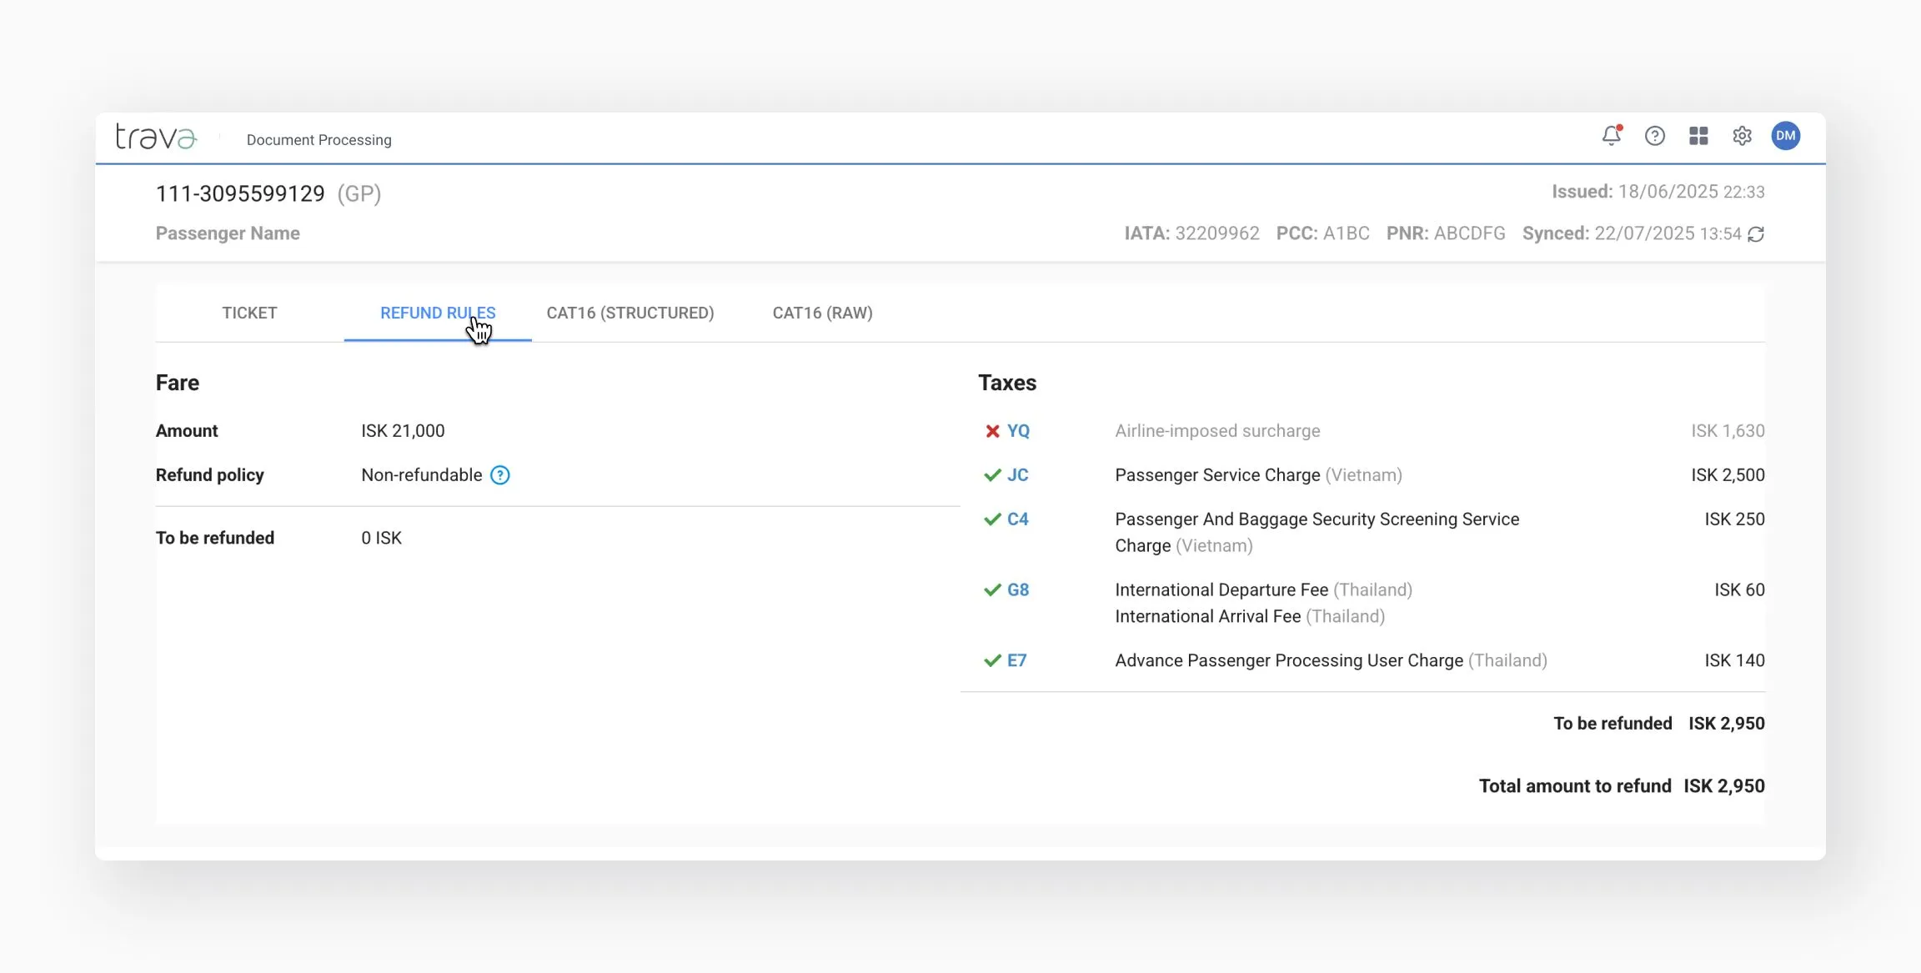Click the help question mark icon
The width and height of the screenshot is (1921, 973).
1654,136
